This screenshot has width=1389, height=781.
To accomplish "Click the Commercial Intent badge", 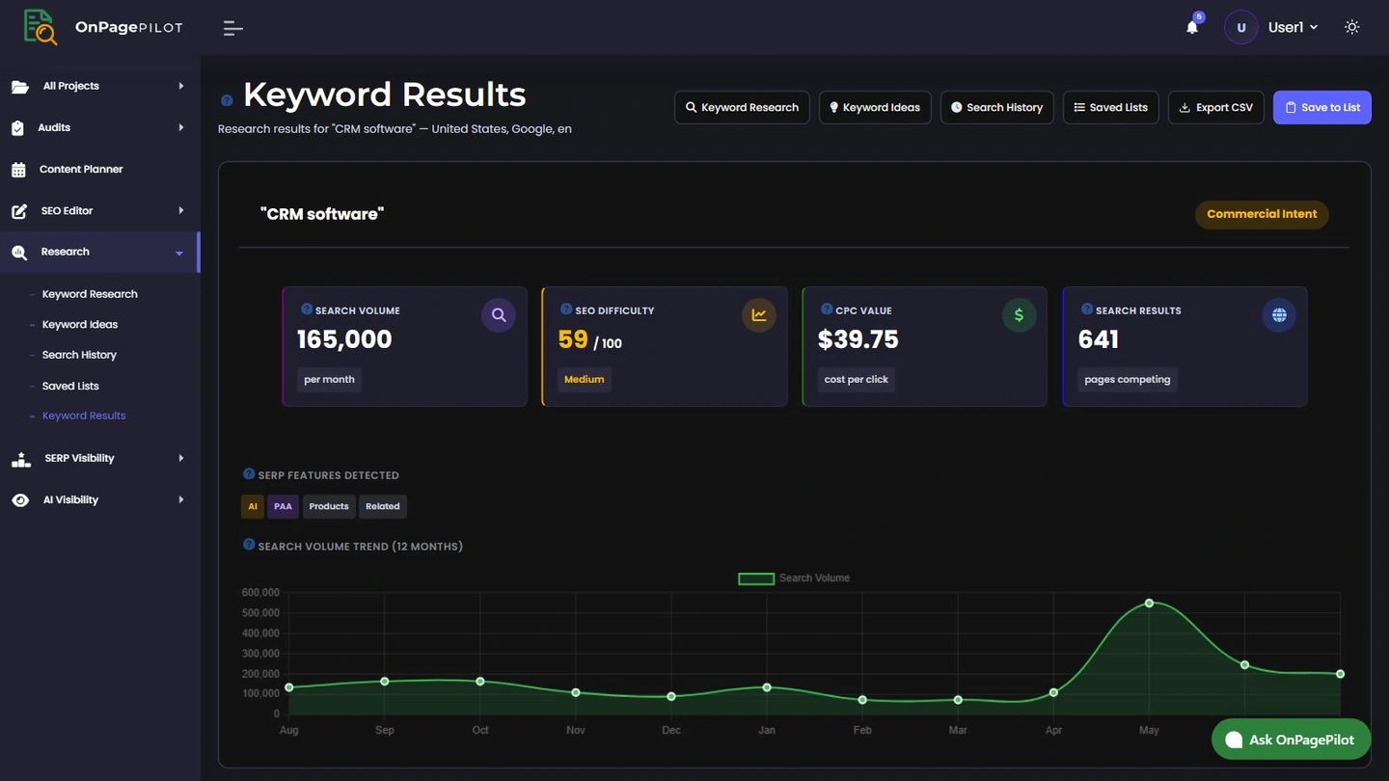I will click(1262, 214).
